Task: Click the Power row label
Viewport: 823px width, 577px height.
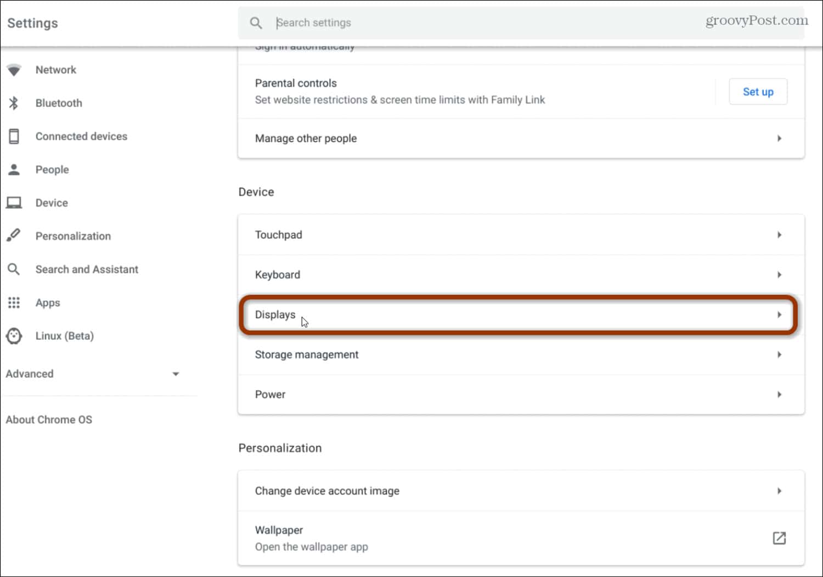Action: [x=270, y=395]
